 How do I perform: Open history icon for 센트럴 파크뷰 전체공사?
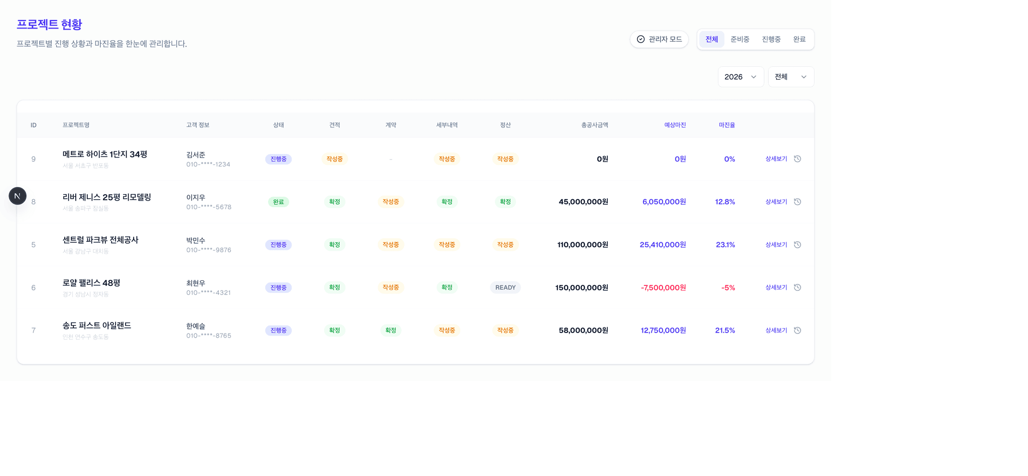coord(797,245)
